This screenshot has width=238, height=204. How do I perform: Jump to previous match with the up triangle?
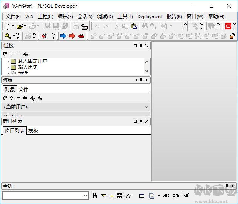(112, 196)
